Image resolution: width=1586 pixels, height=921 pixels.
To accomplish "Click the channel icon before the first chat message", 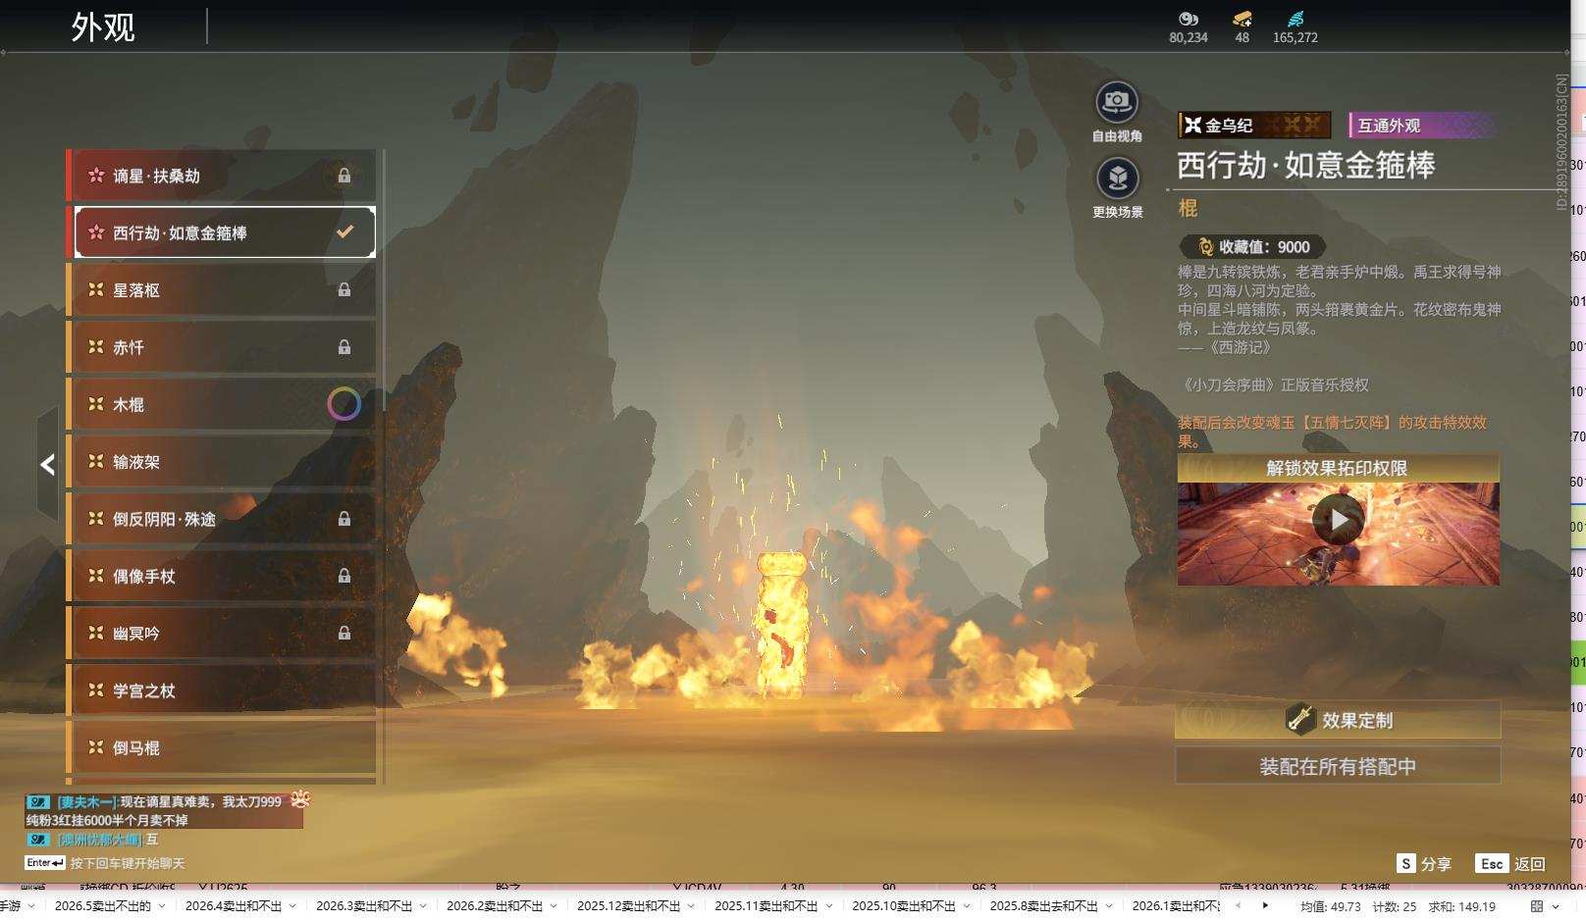I will pos(38,801).
